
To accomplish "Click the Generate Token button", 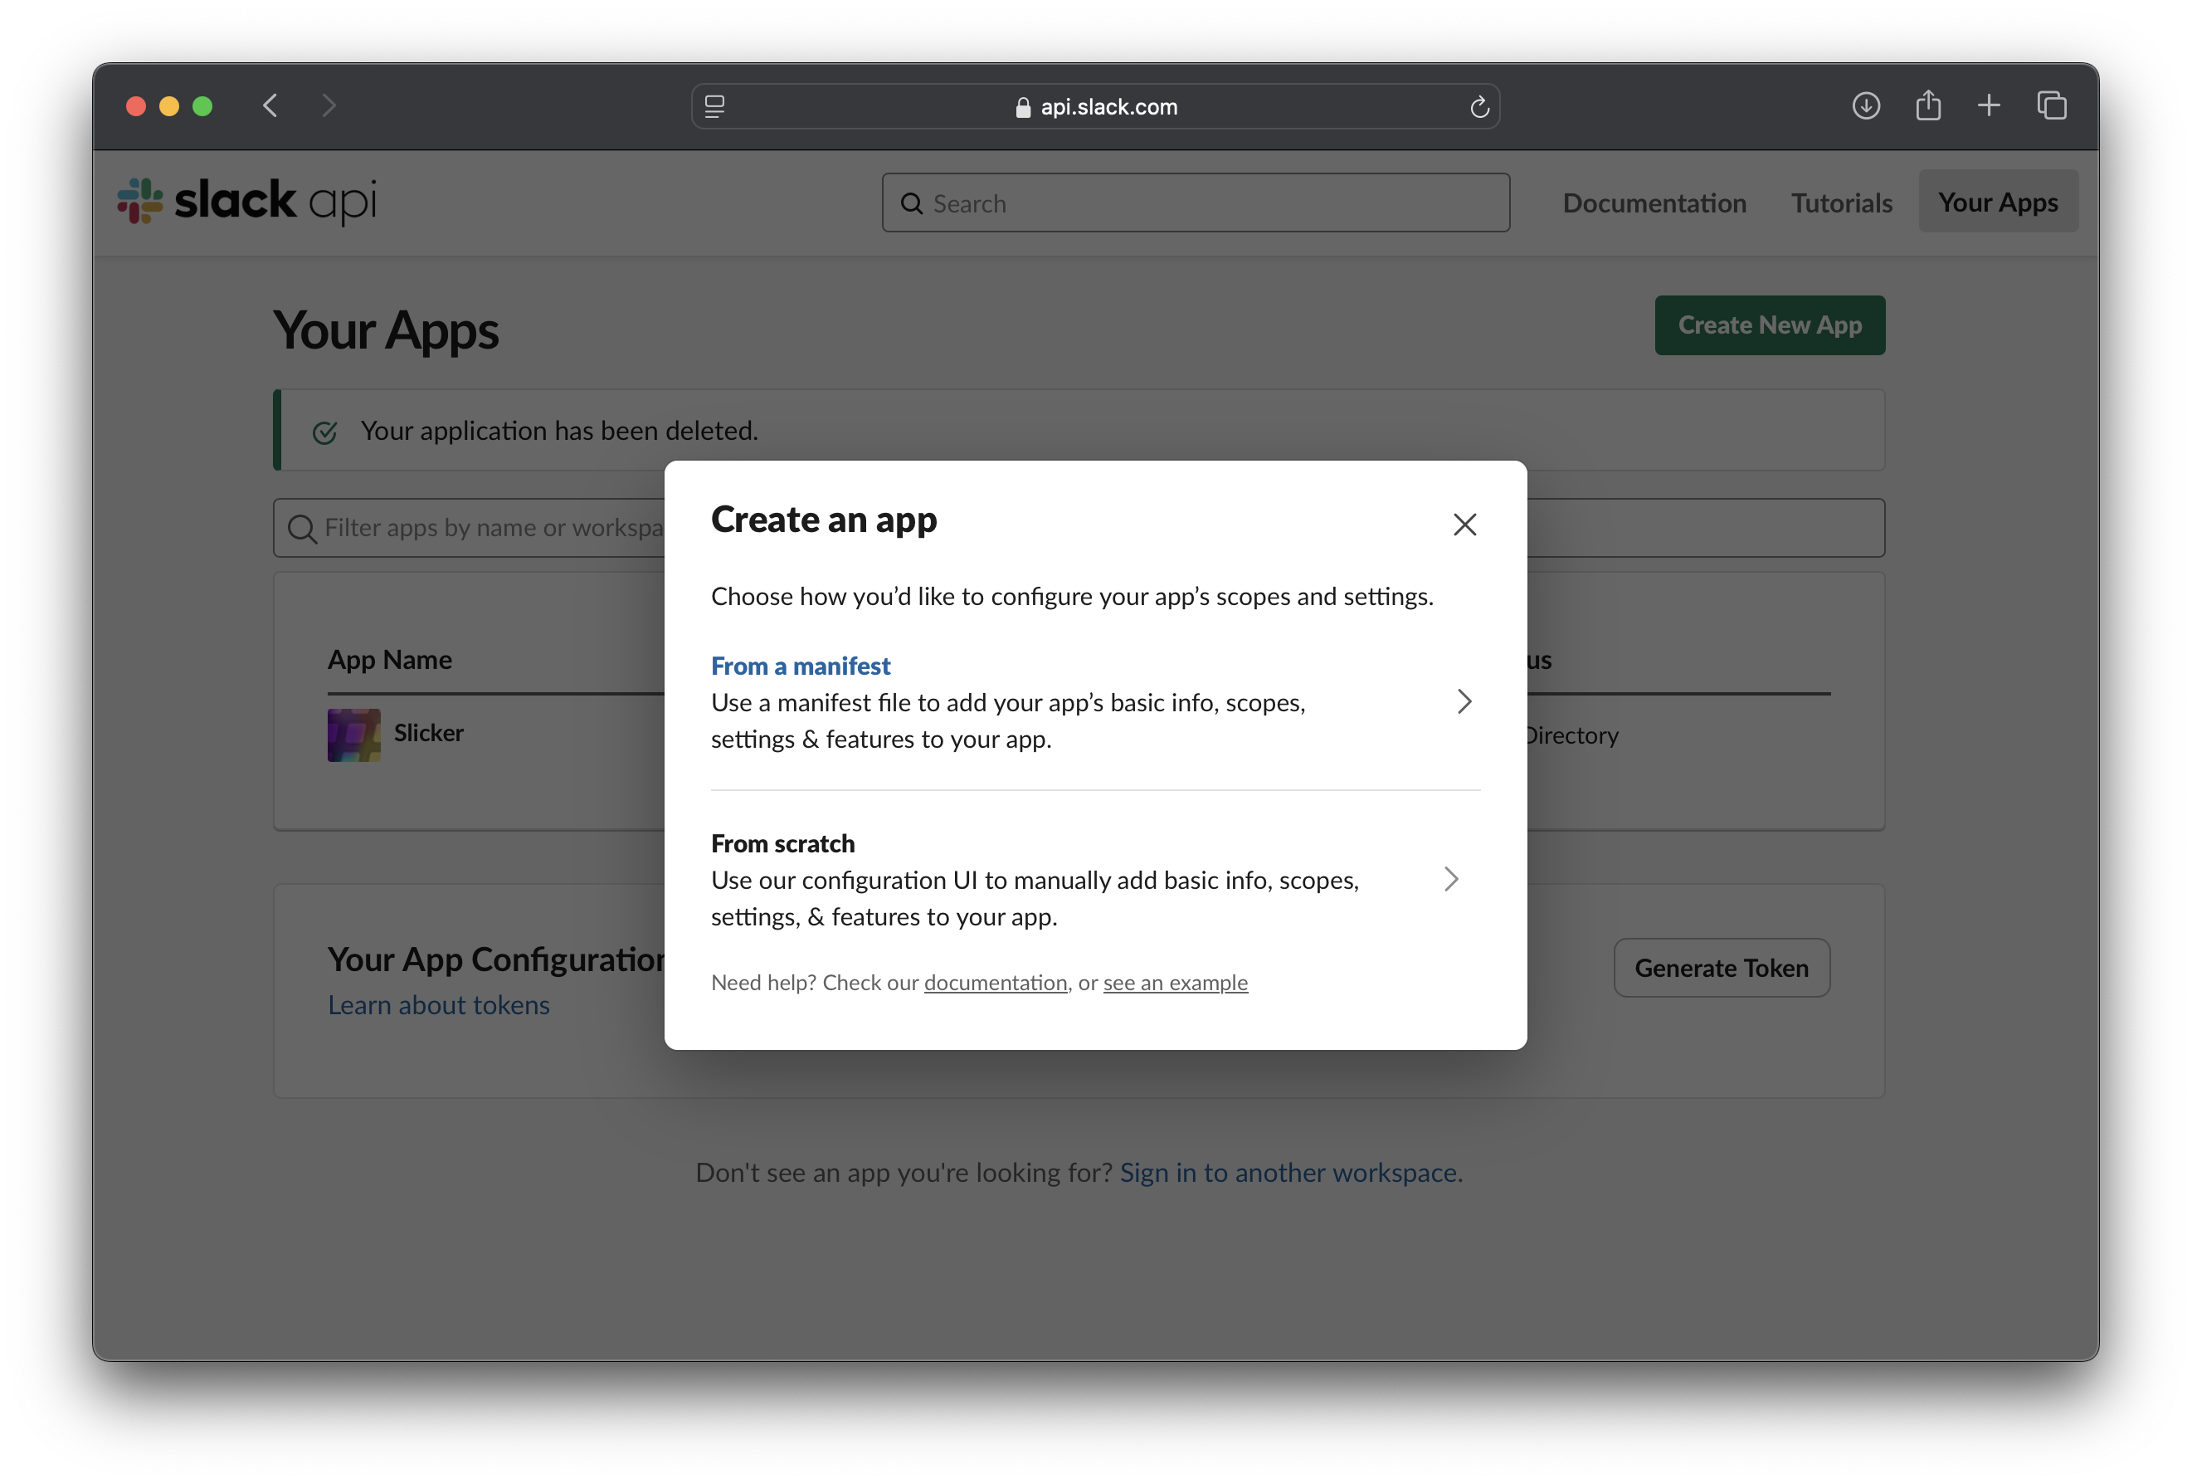I will point(1721,968).
